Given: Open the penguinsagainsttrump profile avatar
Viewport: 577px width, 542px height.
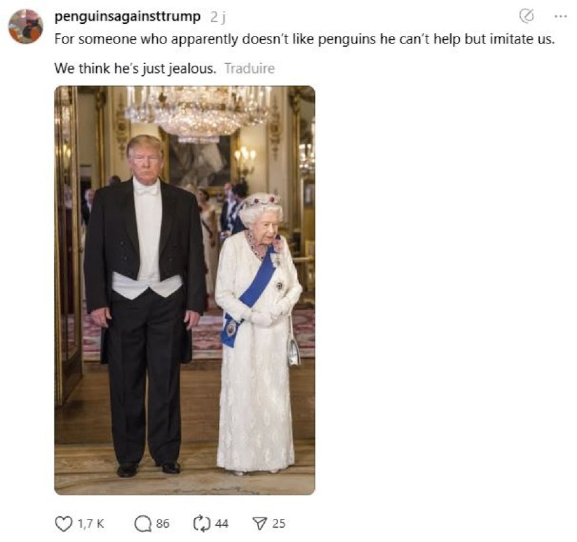Looking at the screenshot, I should click(x=26, y=26).
